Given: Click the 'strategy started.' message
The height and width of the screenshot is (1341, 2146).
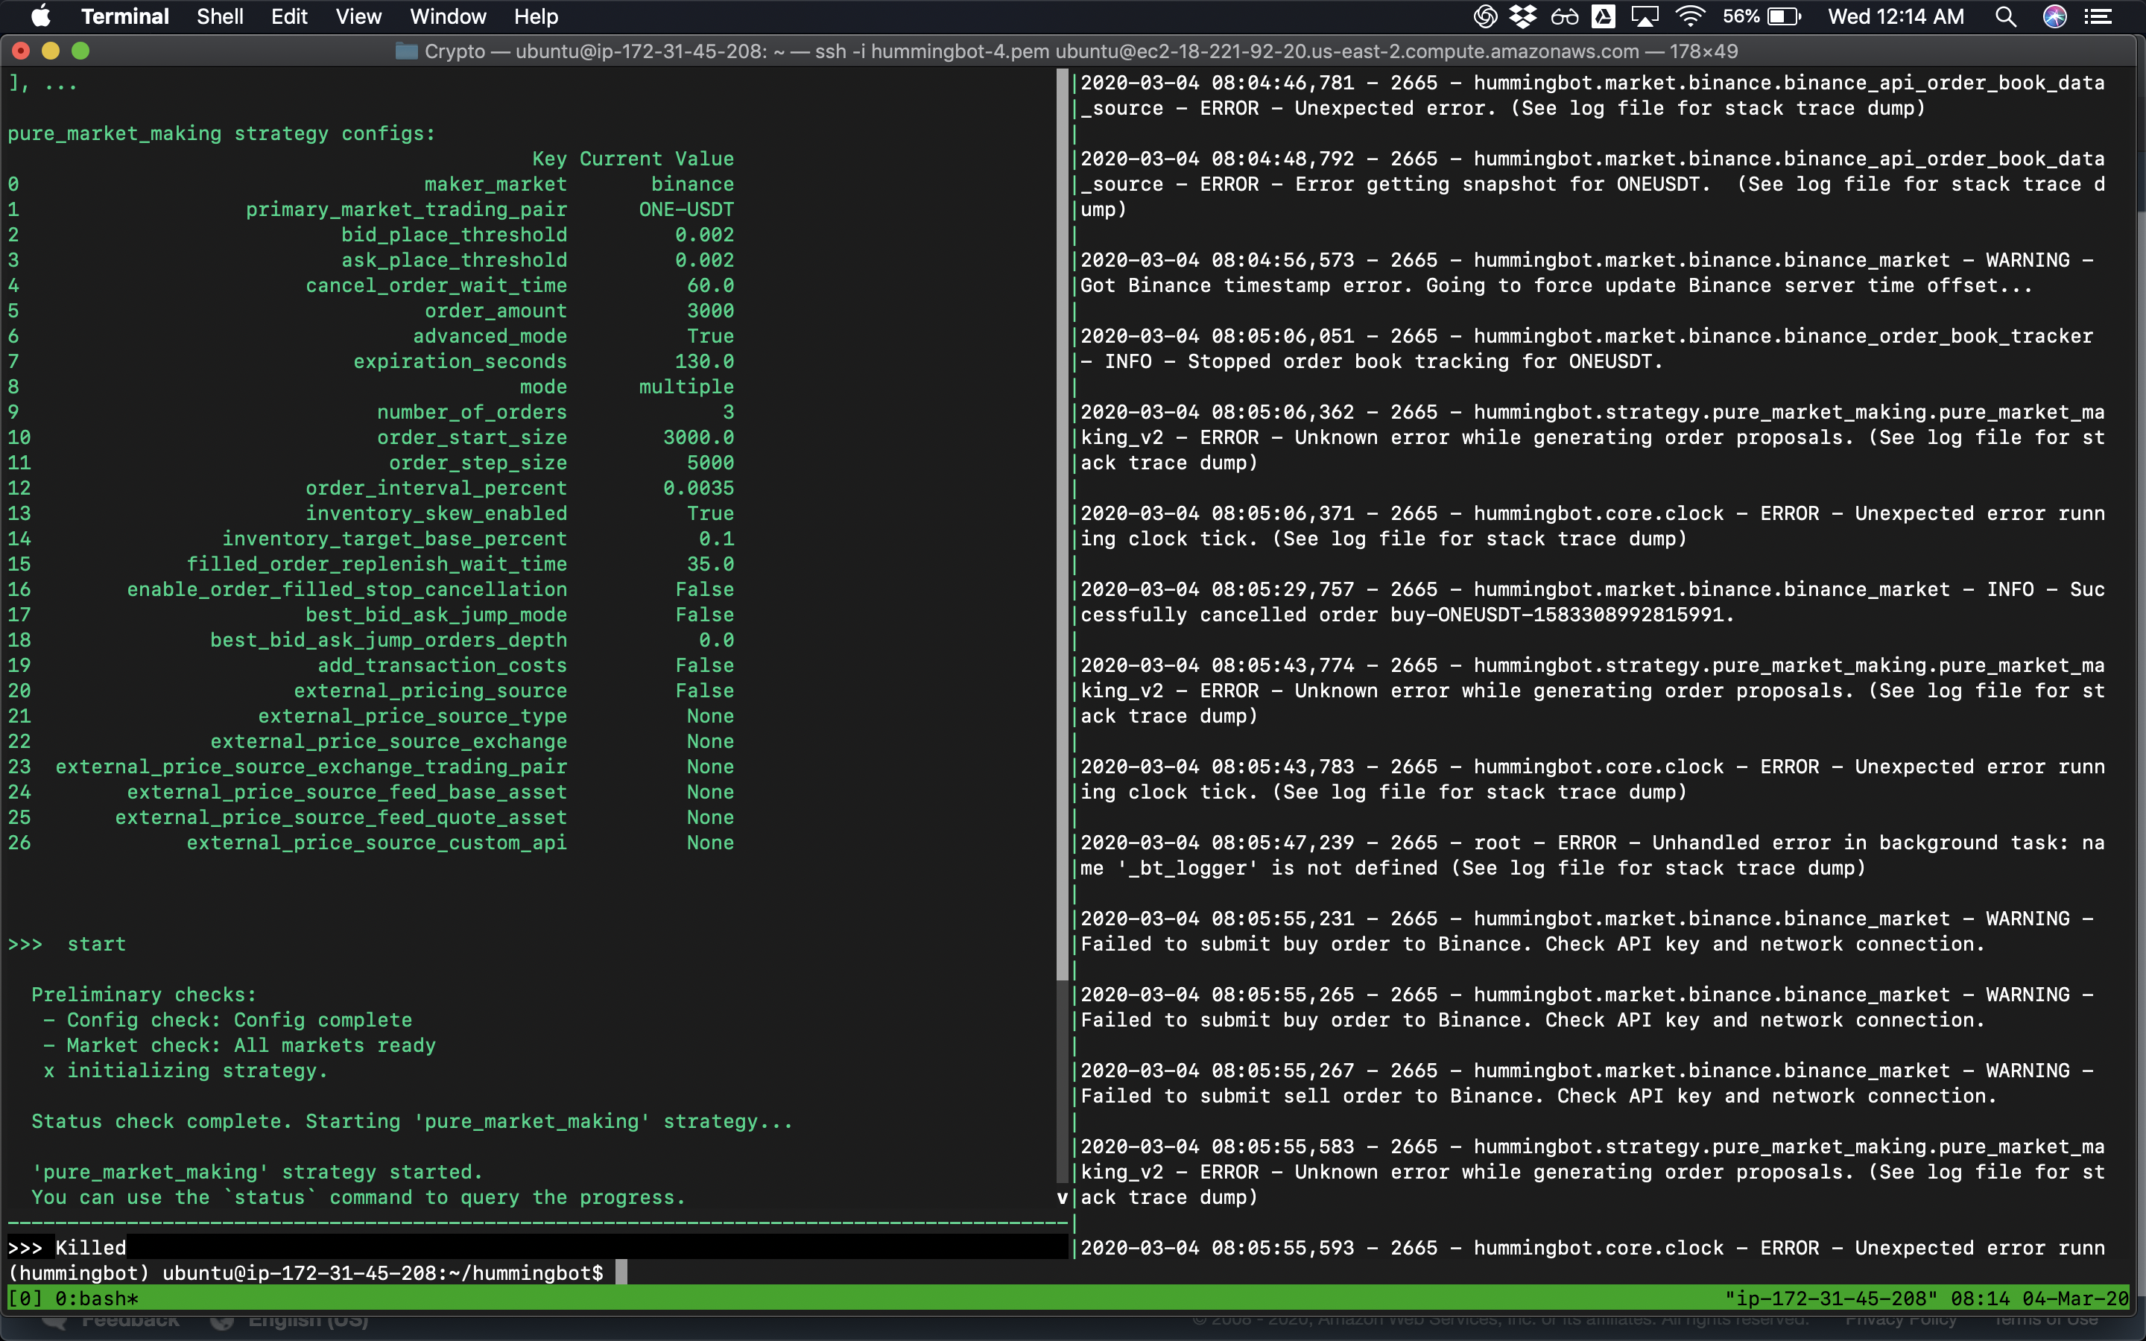Looking at the screenshot, I should coord(257,1172).
